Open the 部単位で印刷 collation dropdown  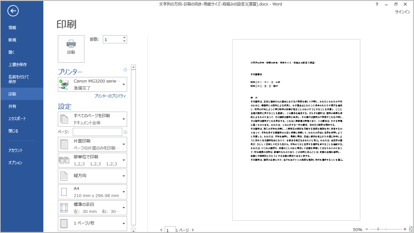tap(93, 160)
